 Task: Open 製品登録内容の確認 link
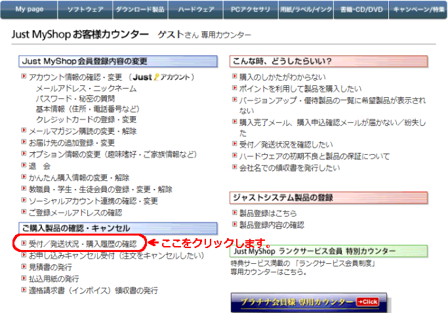coord(272,225)
